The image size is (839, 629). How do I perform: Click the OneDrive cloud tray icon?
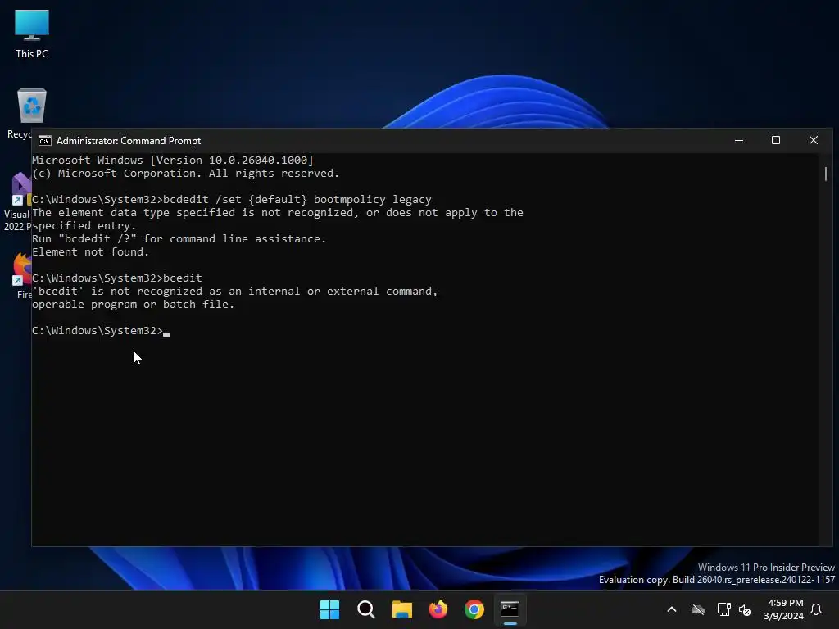[698, 609]
